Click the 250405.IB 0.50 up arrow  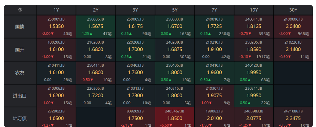(x=170, y=80)
